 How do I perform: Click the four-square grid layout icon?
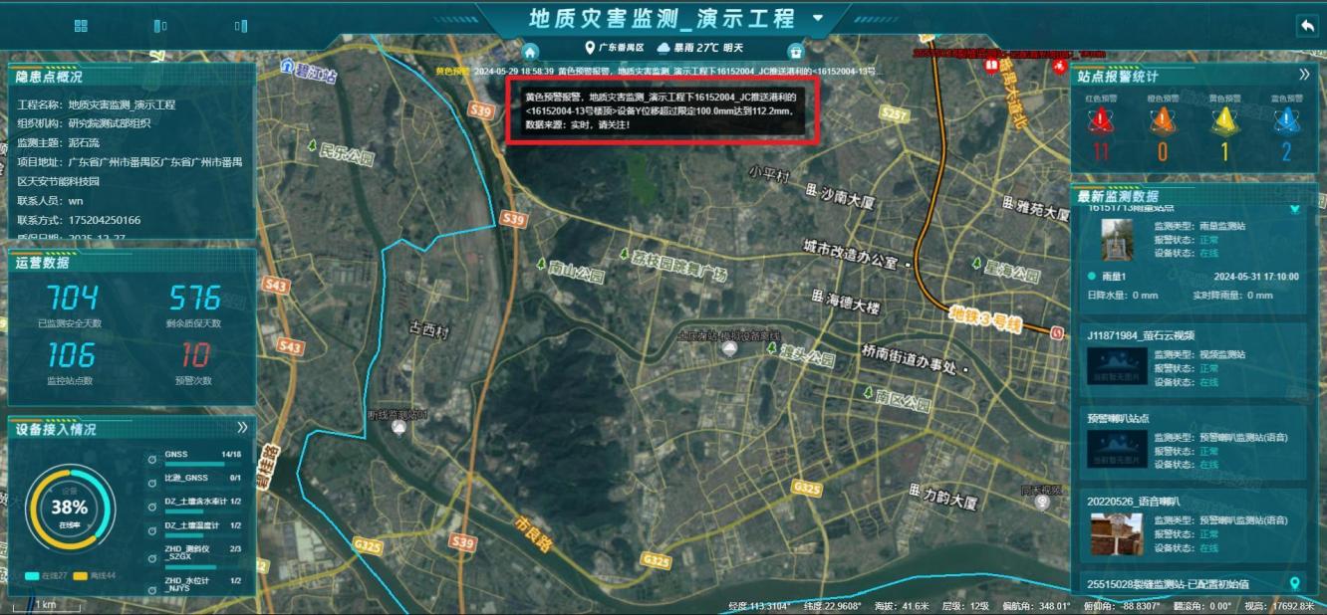click(x=81, y=26)
